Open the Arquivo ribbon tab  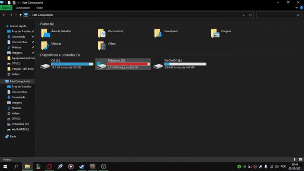click(6, 8)
